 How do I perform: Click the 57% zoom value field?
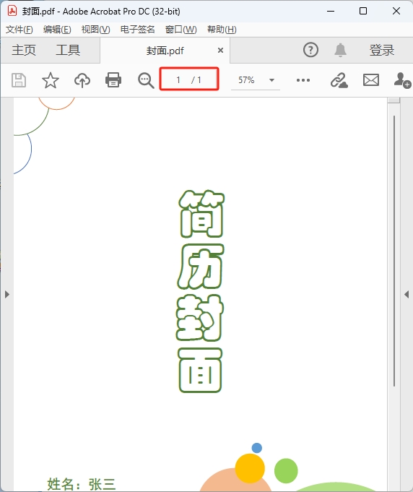[246, 80]
